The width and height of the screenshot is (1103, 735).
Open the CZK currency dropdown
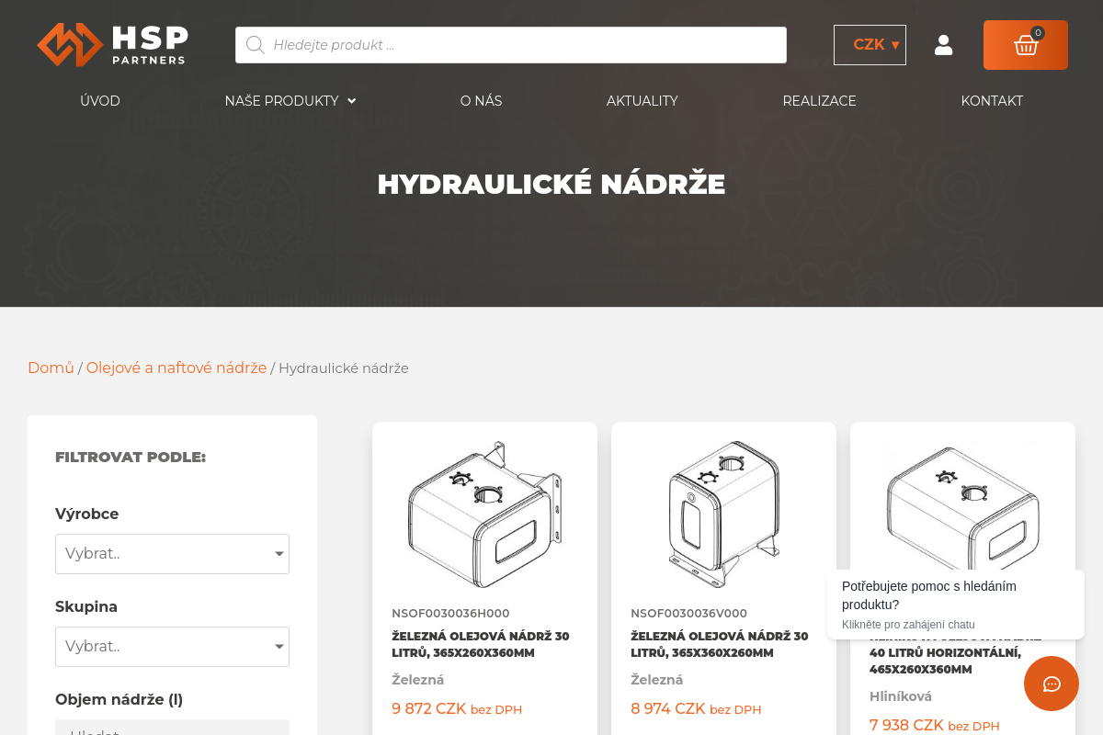click(x=869, y=44)
